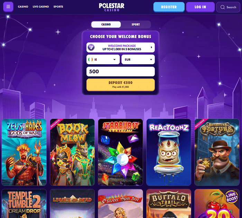Open the Live Casino menu item
242x218 pixels.
[41, 7]
